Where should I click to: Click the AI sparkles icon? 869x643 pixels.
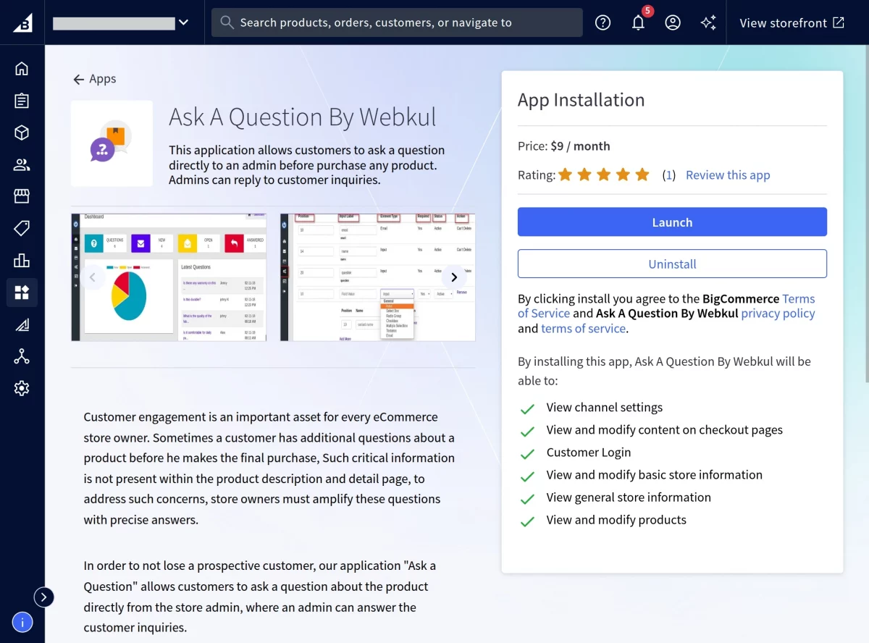click(x=708, y=22)
